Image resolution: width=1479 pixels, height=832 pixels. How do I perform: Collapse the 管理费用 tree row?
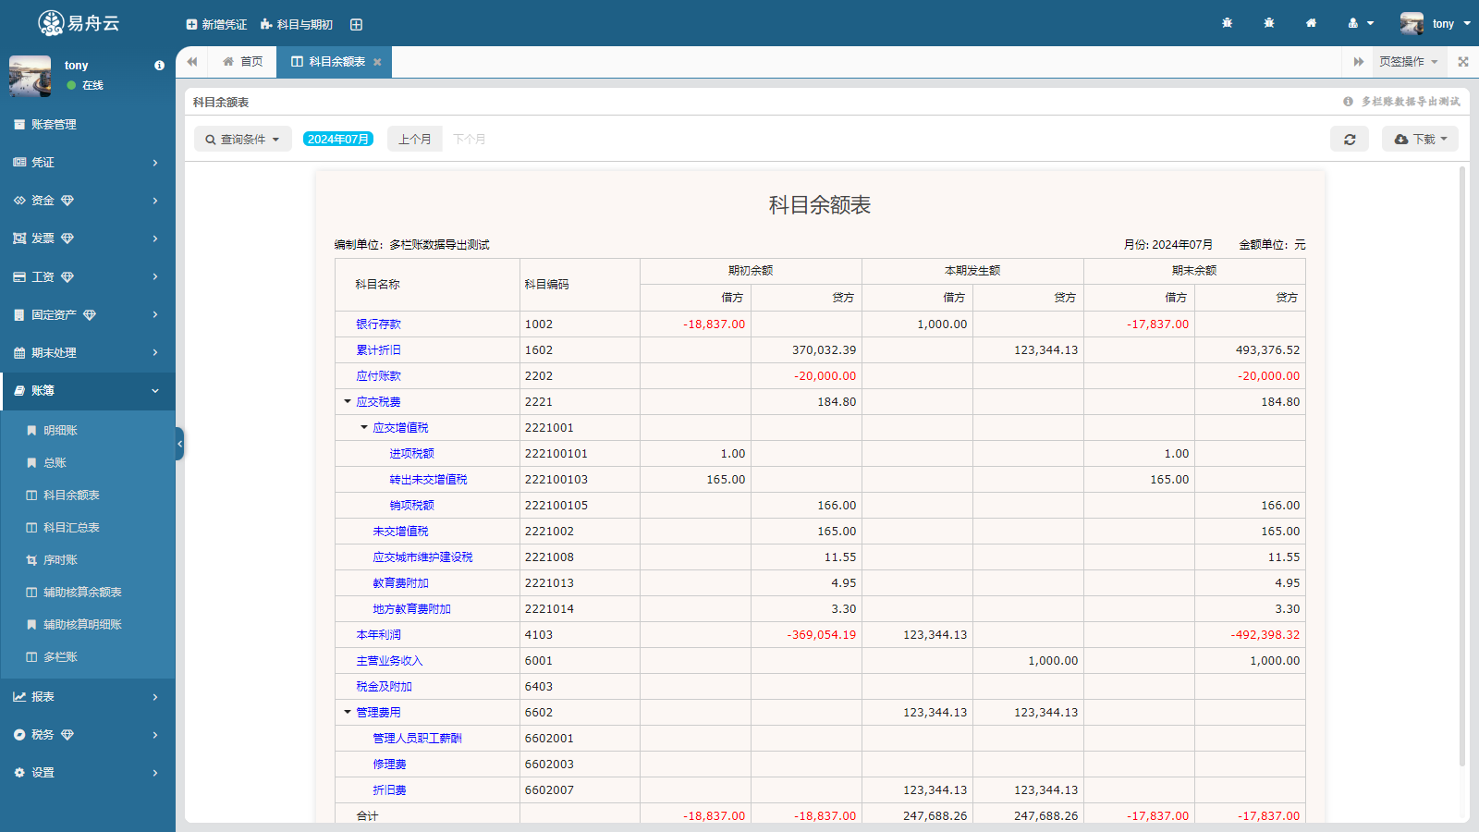tap(348, 713)
